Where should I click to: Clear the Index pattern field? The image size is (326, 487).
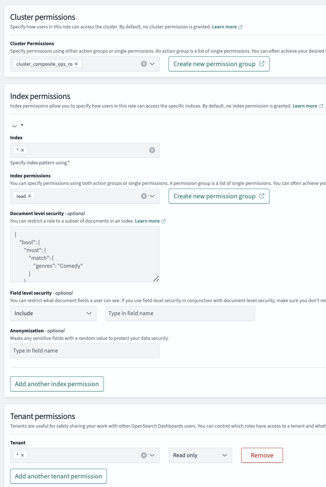tap(152, 150)
